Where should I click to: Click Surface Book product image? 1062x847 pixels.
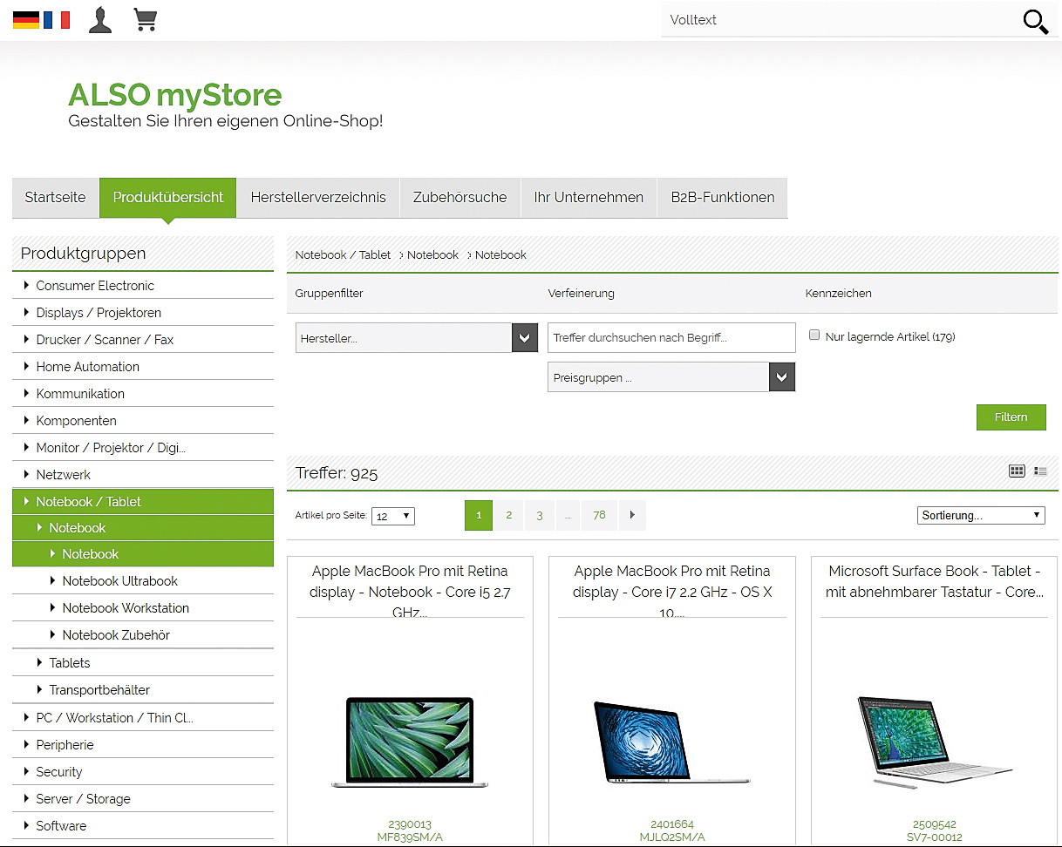[934, 742]
